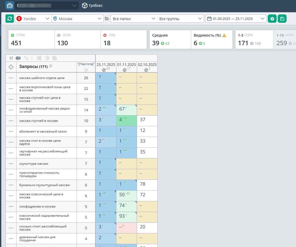
Task: Open the date range 01.09.2025 — 25.11.2025 picker
Action: (x=236, y=19)
